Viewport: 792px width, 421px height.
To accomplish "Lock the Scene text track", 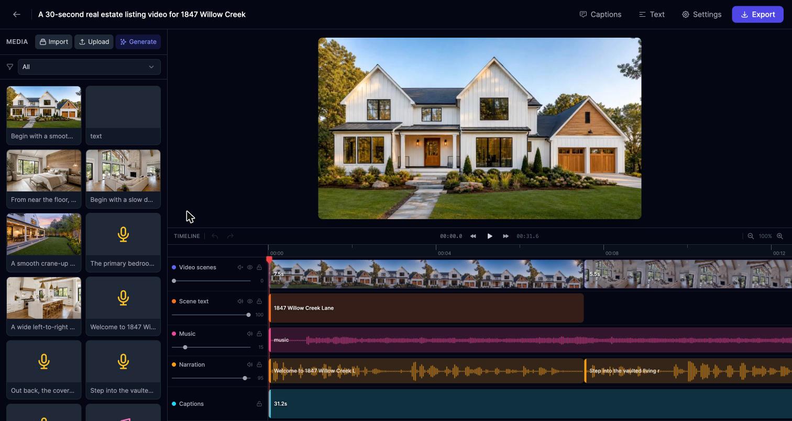I will point(259,301).
